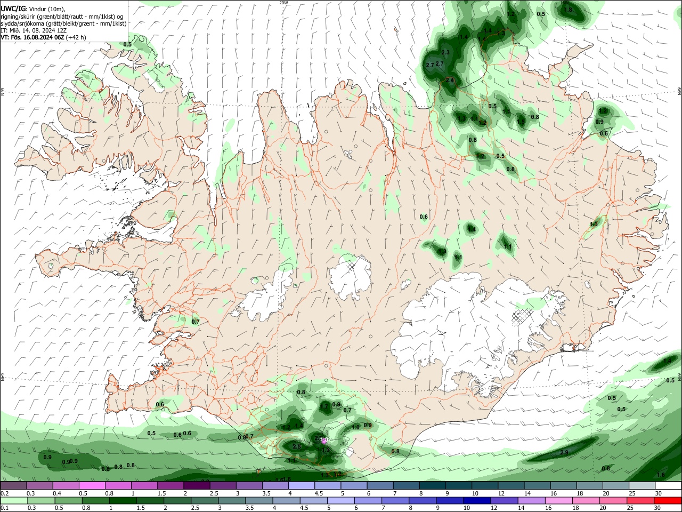Select the top-row legend swatch between 0.2 and 0.3

(13, 486)
